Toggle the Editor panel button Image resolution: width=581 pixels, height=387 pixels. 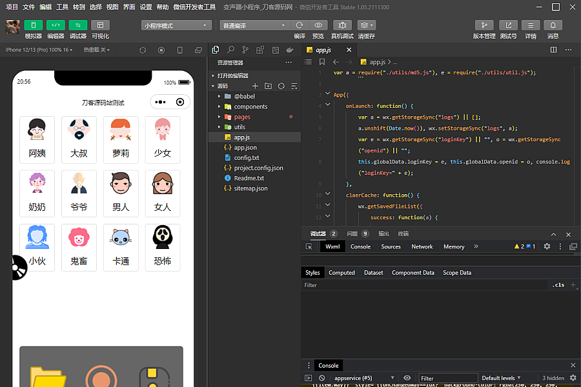[x=56, y=25]
